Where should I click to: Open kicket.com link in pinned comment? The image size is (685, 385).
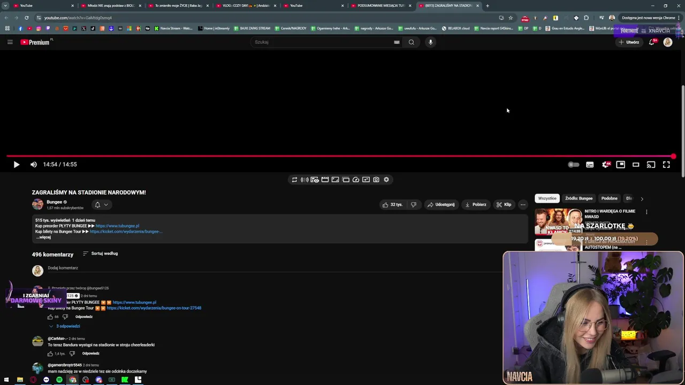tap(154, 308)
